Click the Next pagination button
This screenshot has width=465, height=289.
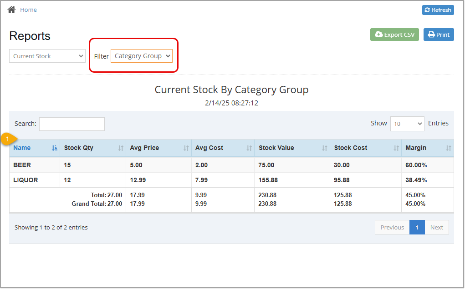click(x=436, y=227)
